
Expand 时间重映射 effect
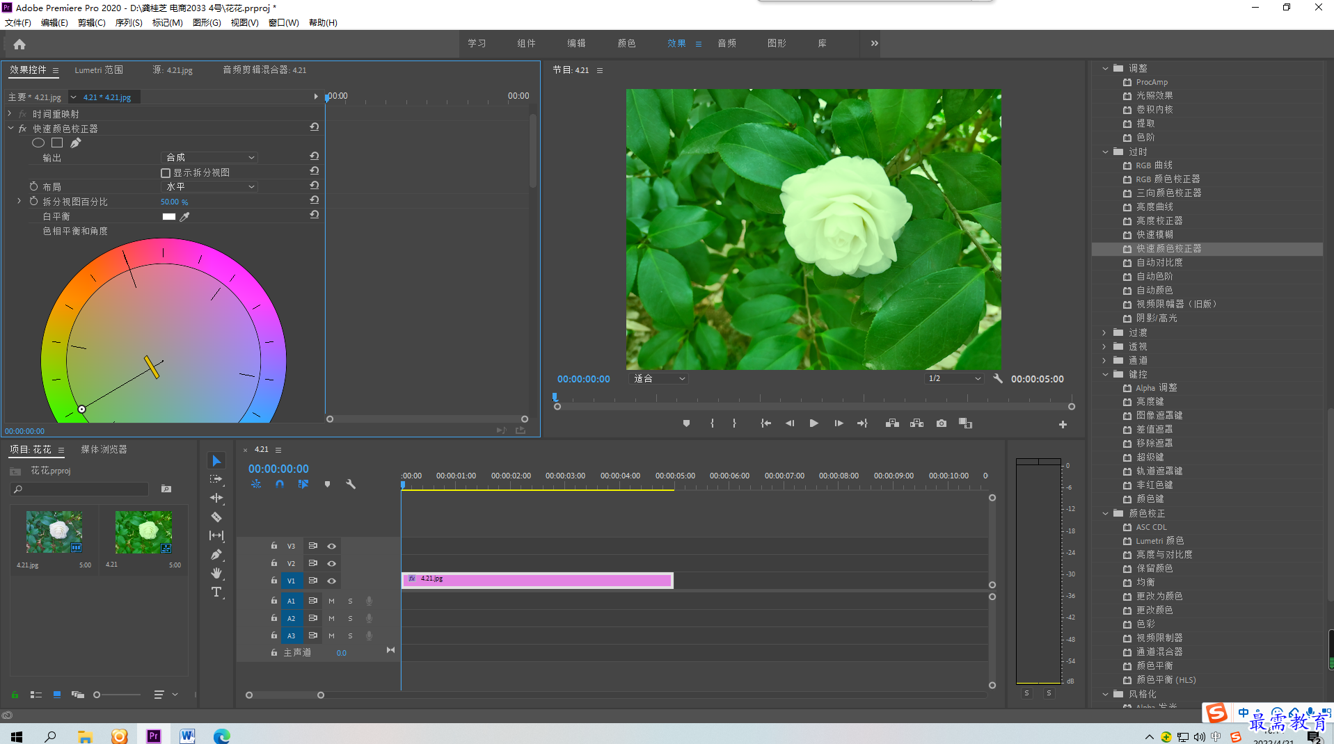coord(10,113)
